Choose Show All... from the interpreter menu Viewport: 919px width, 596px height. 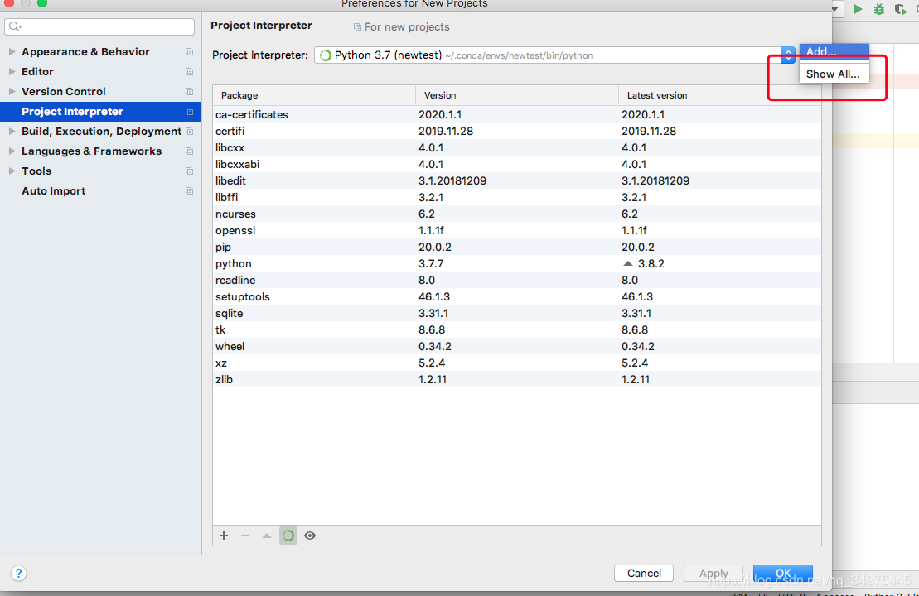coord(834,74)
